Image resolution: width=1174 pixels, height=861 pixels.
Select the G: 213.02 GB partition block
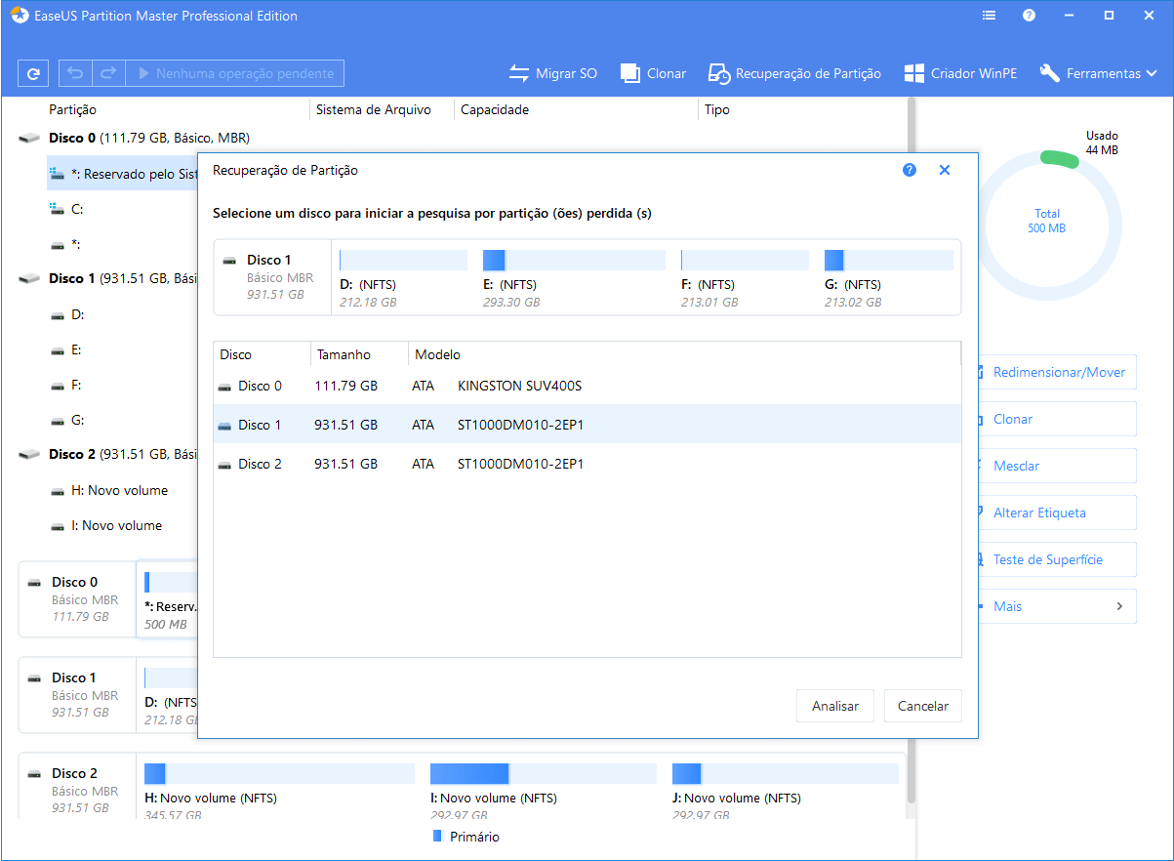tap(889, 278)
